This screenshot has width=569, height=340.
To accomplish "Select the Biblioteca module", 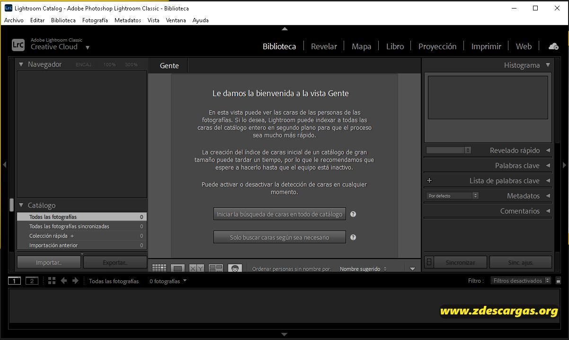I will (x=279, y=46).
